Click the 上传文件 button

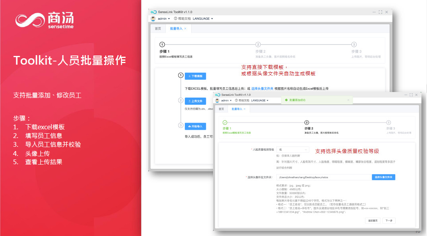click(196, 101)
